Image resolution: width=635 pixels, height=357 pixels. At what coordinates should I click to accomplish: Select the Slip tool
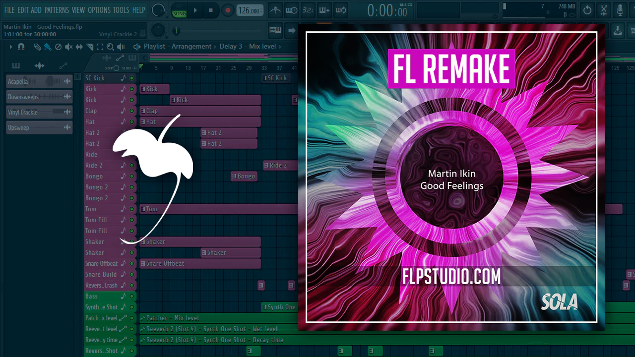(79, 47)
